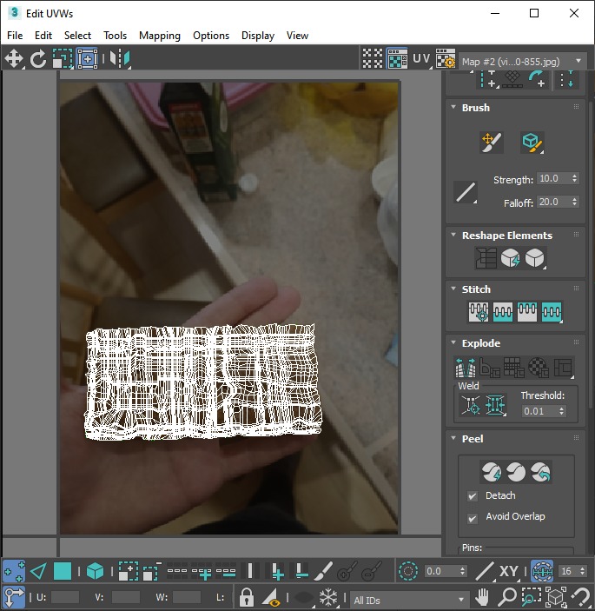
Task: Open the Tools menu
Action: tap(115, 36)
